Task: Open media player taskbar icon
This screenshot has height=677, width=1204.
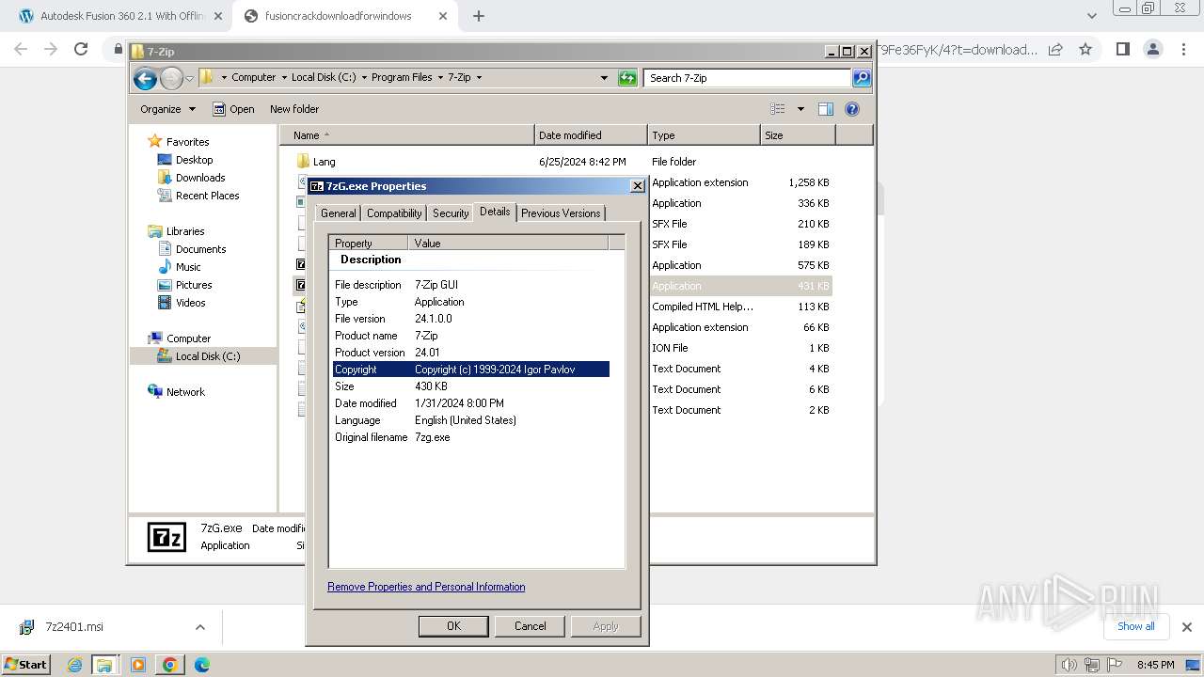Action: coord(138,665)
